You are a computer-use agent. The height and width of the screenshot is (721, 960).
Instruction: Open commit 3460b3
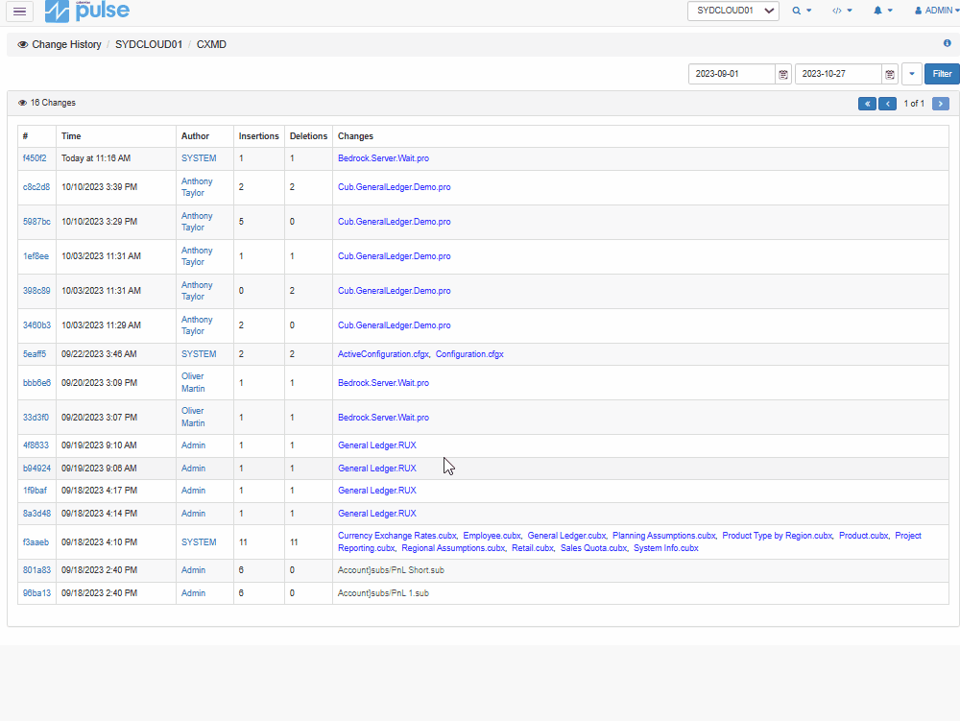coord(36,325)
